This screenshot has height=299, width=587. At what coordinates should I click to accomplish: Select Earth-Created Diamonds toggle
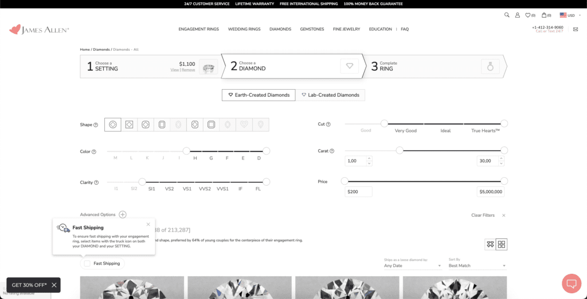[259, 95]
